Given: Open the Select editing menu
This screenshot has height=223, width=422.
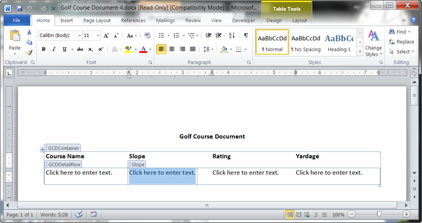Looking at the screenshot, I should pos(402,52).
